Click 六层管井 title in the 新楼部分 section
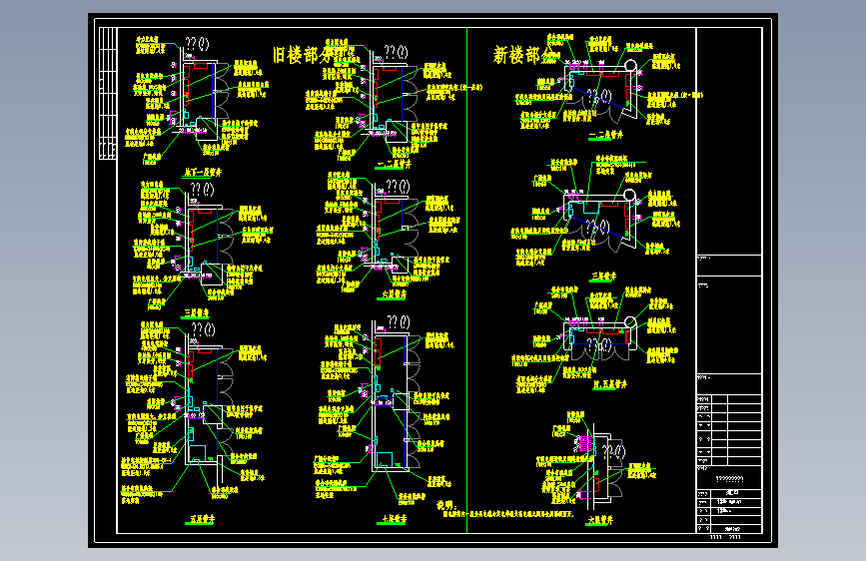The width and height of the screenshot is (866, 561). click(599, 520)
